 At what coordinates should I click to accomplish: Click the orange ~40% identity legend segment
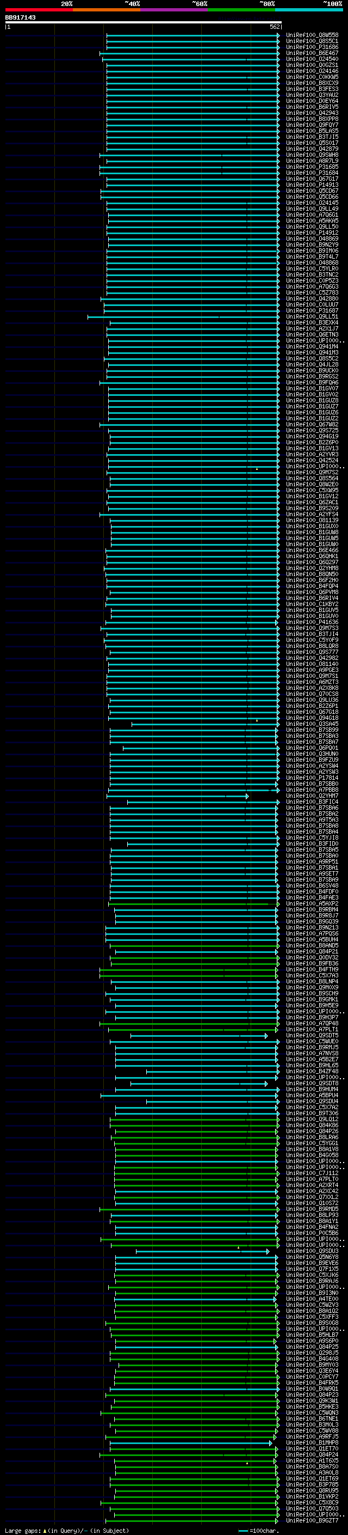click(x=107, y=10)
